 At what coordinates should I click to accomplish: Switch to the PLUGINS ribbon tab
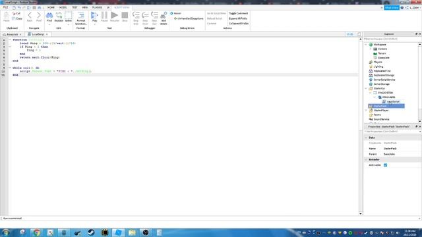pyautogui.click(x=97, y=7)
